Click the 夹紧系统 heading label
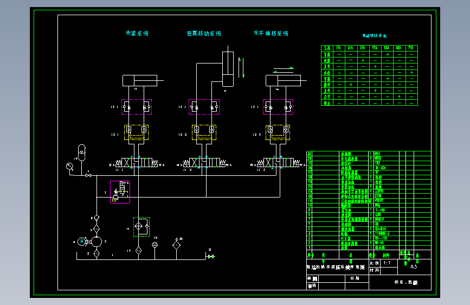470x305 pixels. coord(137,33)
